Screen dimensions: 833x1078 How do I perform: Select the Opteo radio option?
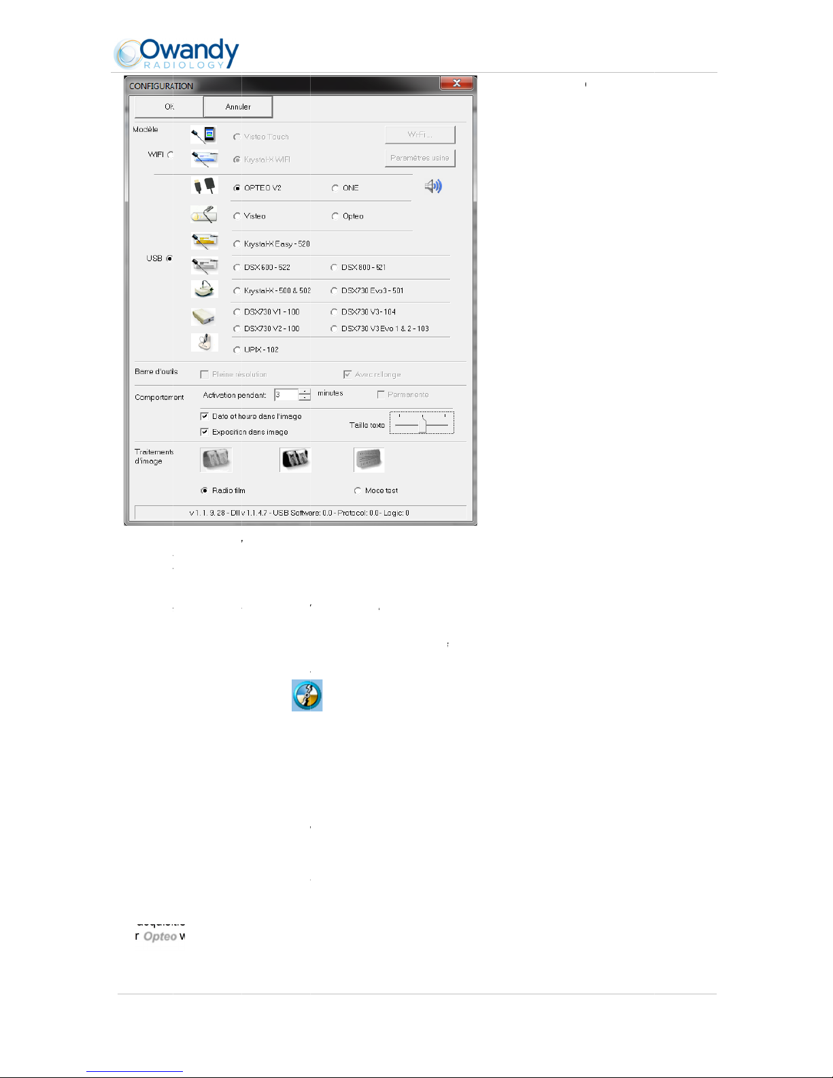coord(347,216)
